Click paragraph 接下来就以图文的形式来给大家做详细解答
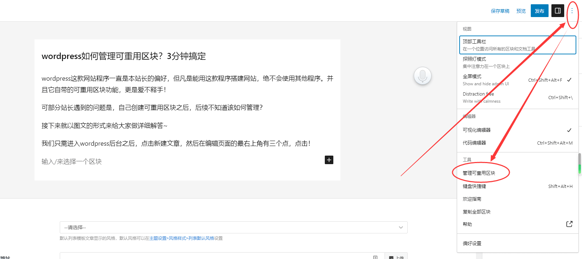Image resolution: width=582 pixels, height=259 pixels. (x=104, y=125)
